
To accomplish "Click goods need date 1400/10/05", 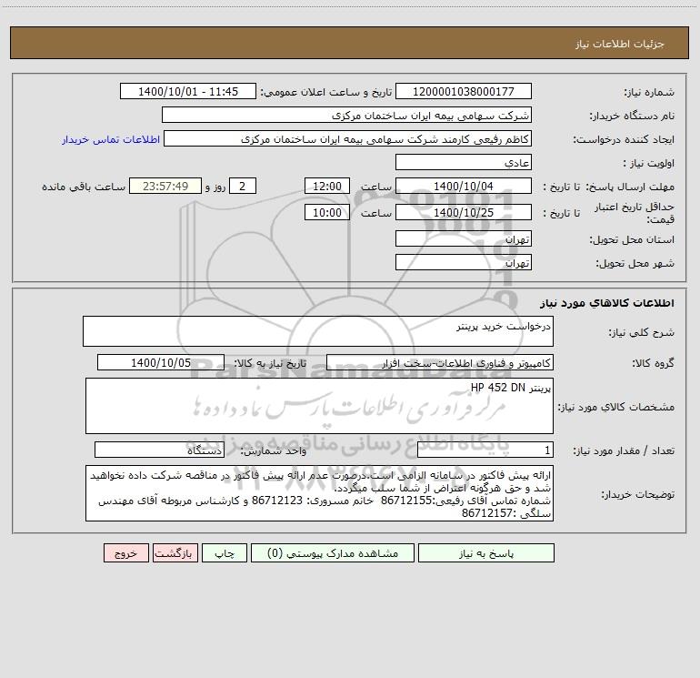I will click(x=161, y=362).
